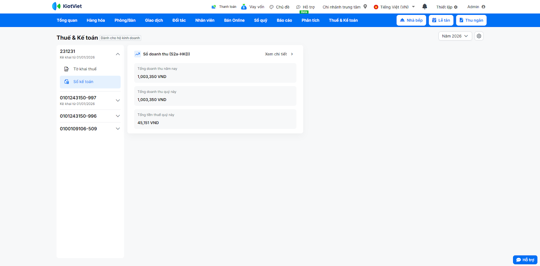Image resolution: width=540 pixels, height=266 pixels.
Task: Open the language dropdown arrow
Action: tap(413, 7)
